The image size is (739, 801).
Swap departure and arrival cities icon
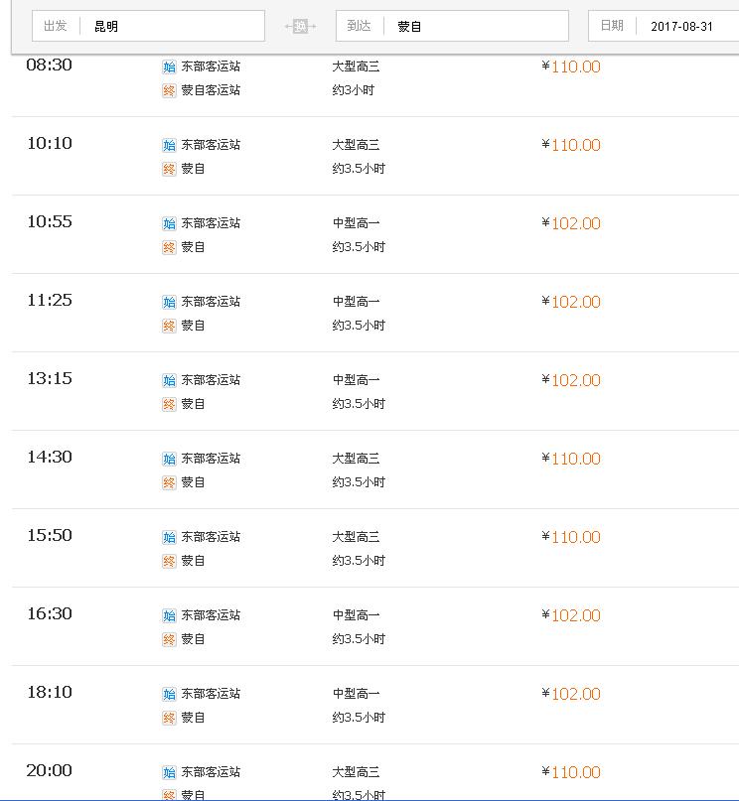tap(301, 26)
